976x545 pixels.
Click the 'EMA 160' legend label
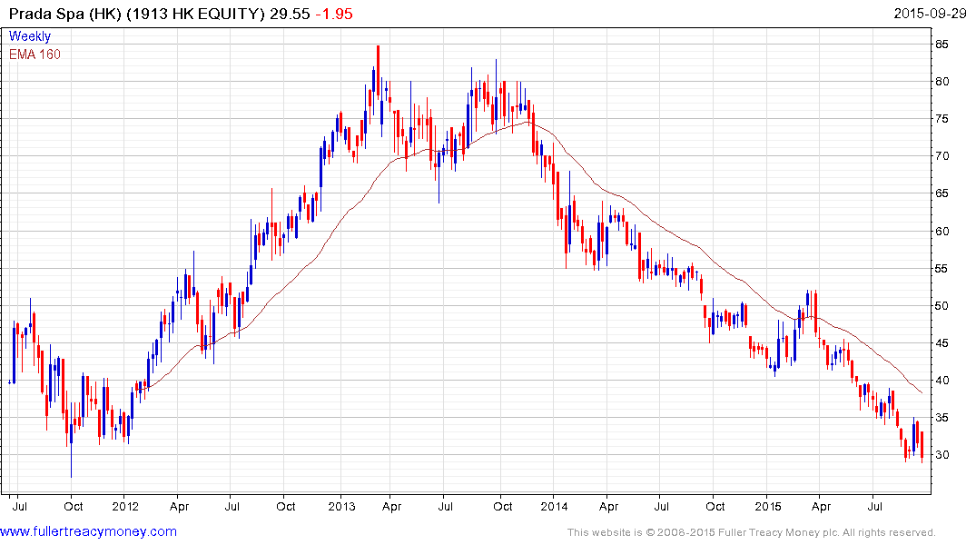[35, 54]
